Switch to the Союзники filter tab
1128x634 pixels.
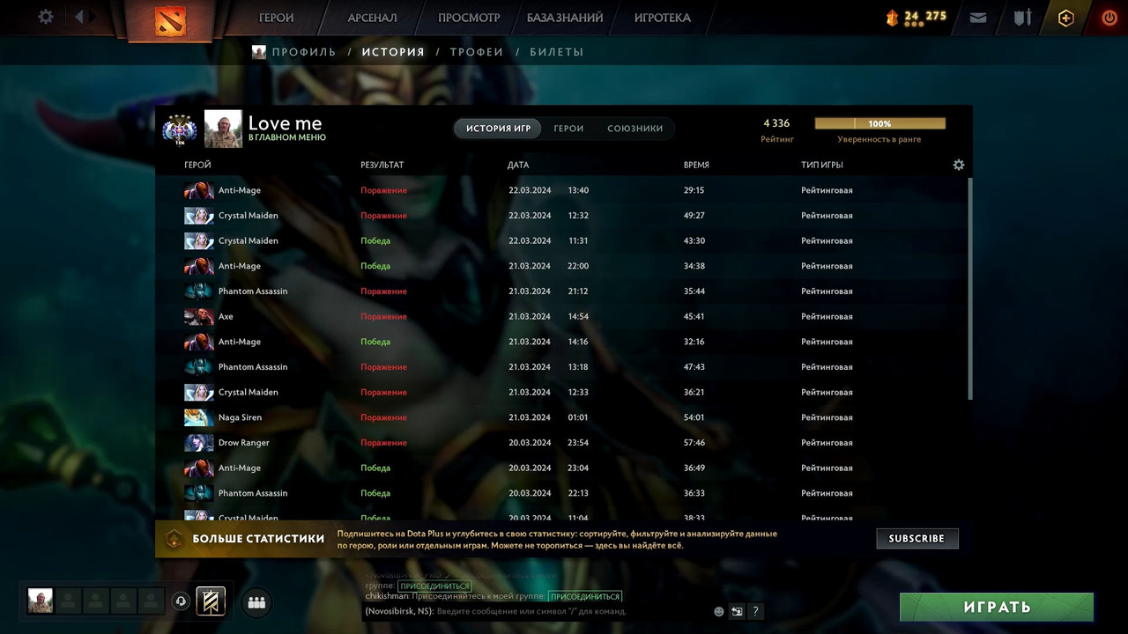pyautogui.click(x=634, y=129)
